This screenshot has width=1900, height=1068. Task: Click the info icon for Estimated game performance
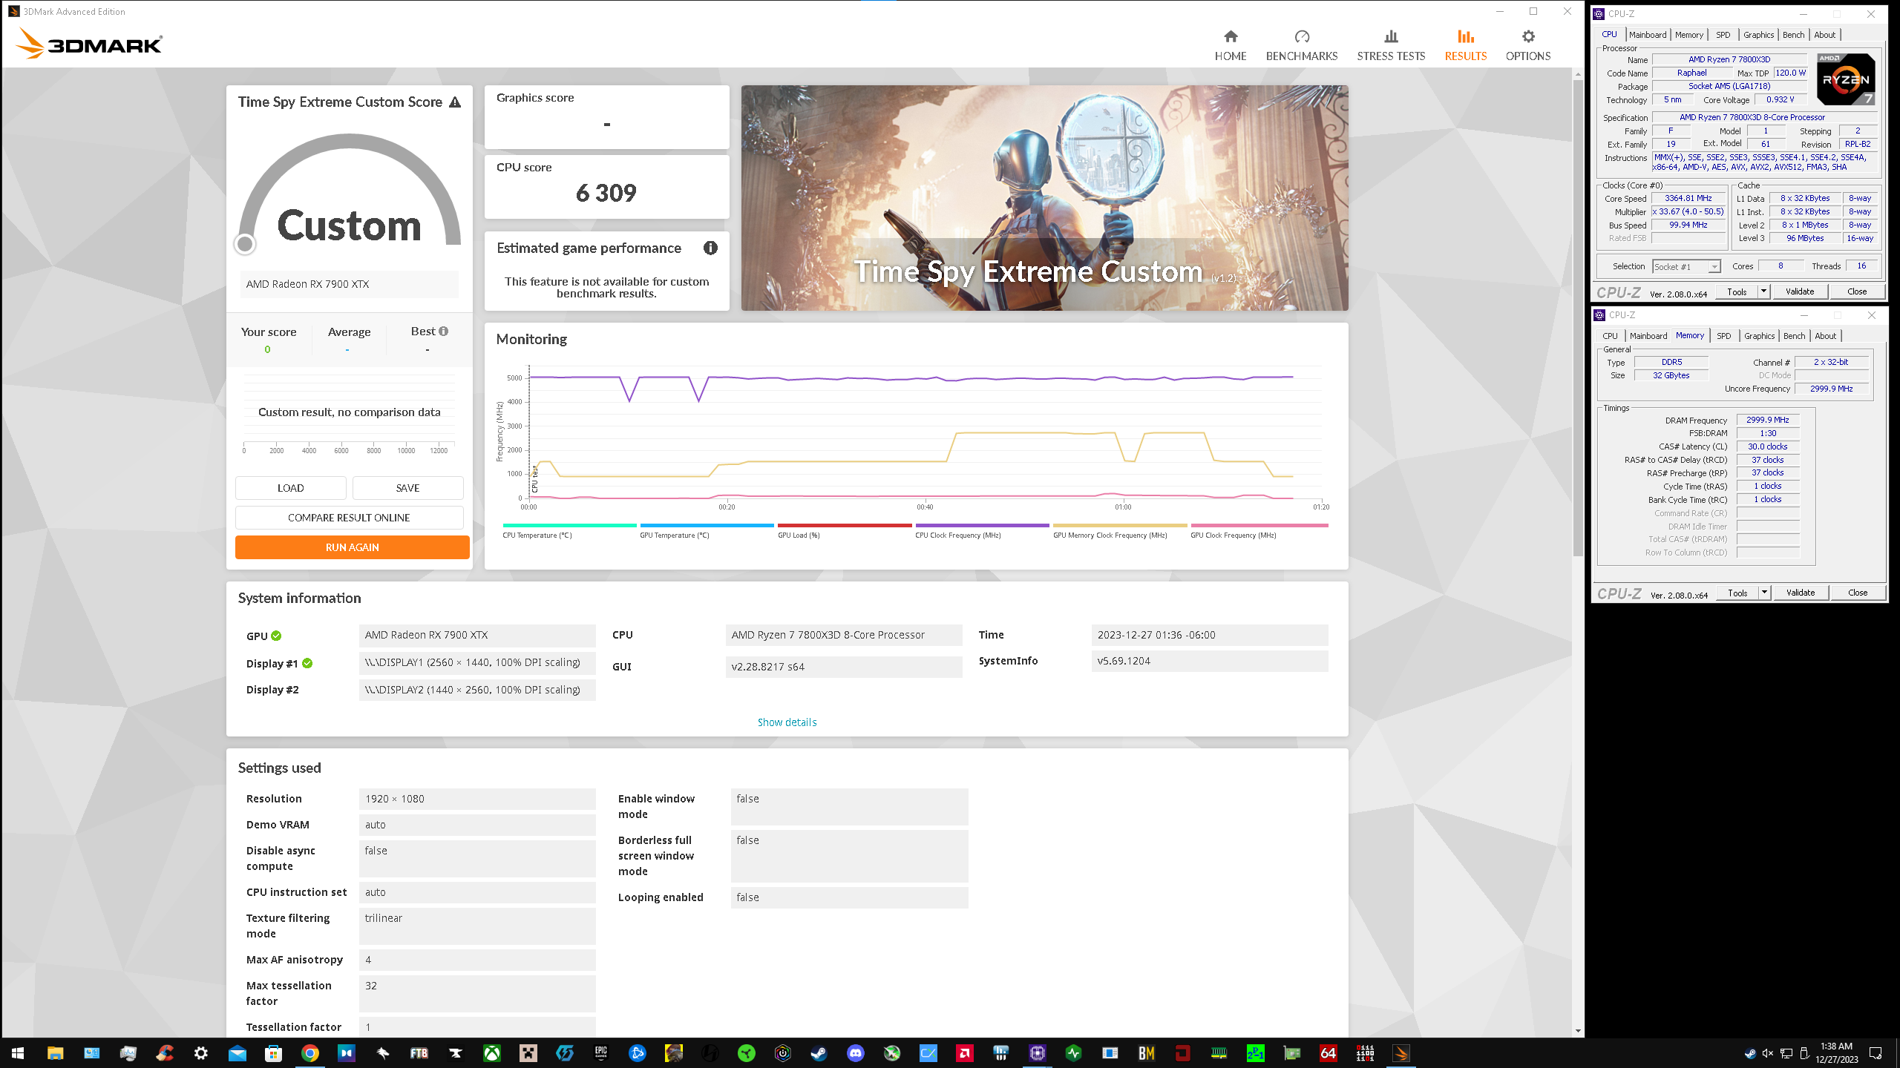coord(710,248)
